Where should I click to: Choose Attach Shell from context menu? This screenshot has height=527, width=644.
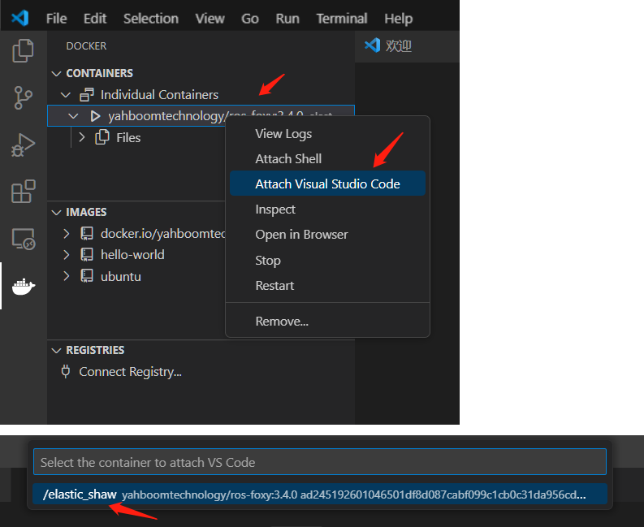(x=327, y=159)
